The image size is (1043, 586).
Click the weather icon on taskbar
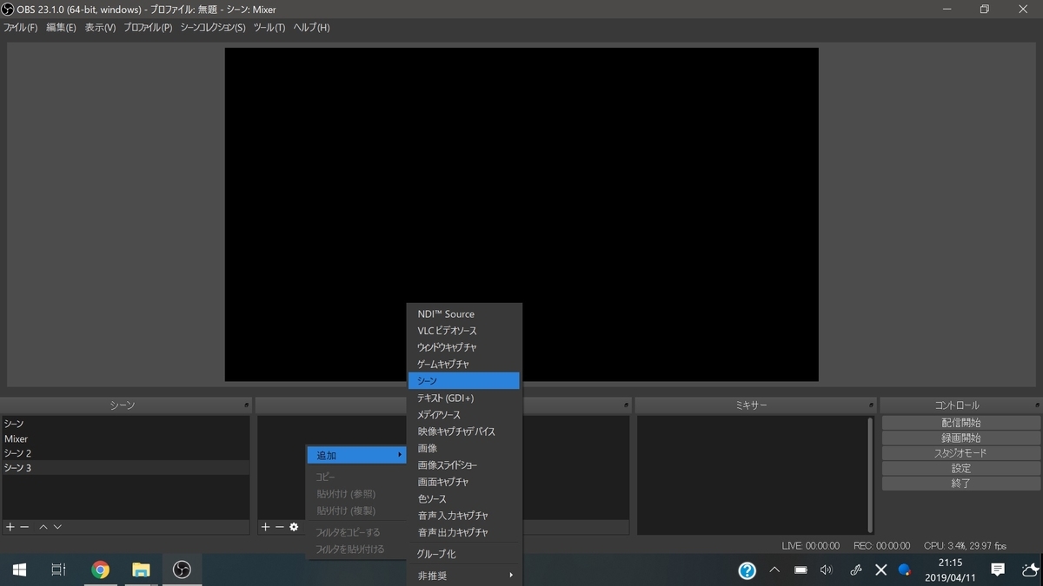(x=1030, y=570)
